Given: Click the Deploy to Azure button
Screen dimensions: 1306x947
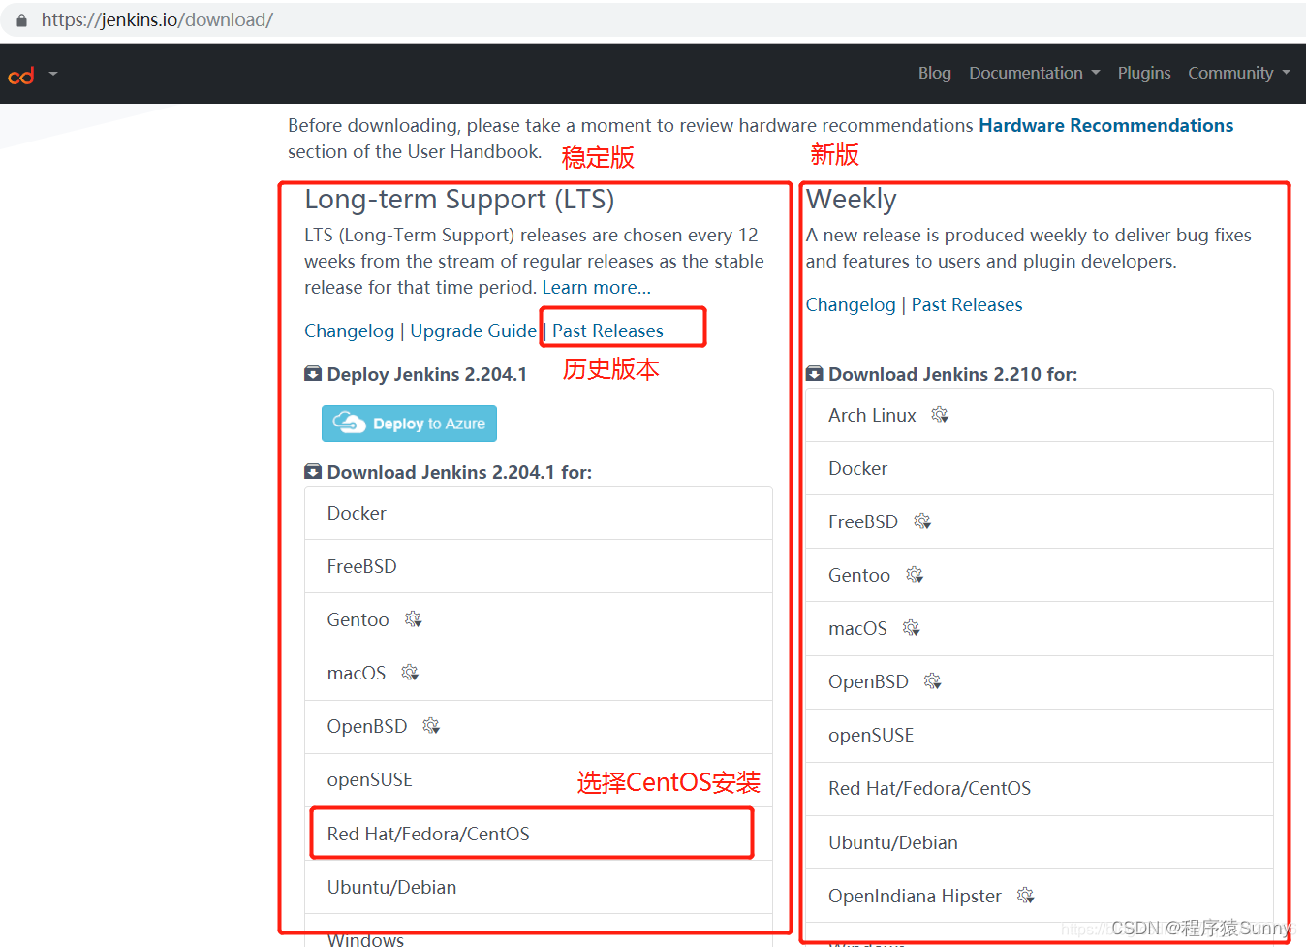Looking at the screenshot, I should point(409,424).
